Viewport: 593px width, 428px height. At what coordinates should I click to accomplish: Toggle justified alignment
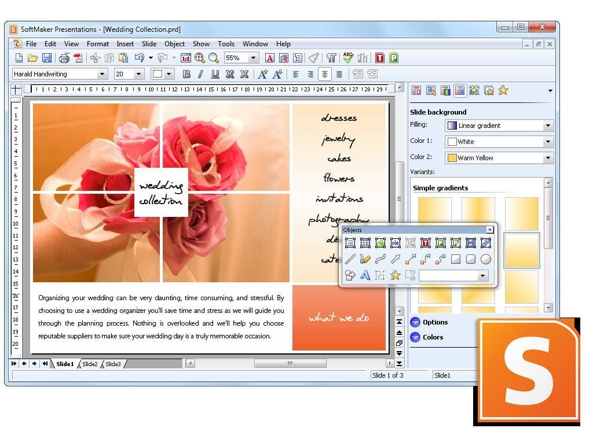(x=339, y=75)
